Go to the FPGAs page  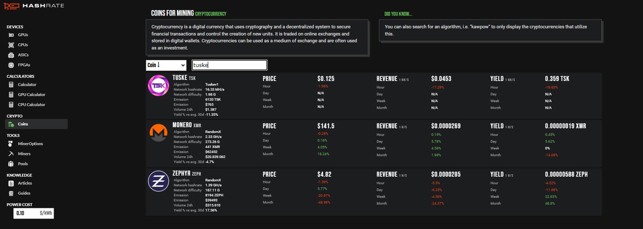(x=24, y=65)
